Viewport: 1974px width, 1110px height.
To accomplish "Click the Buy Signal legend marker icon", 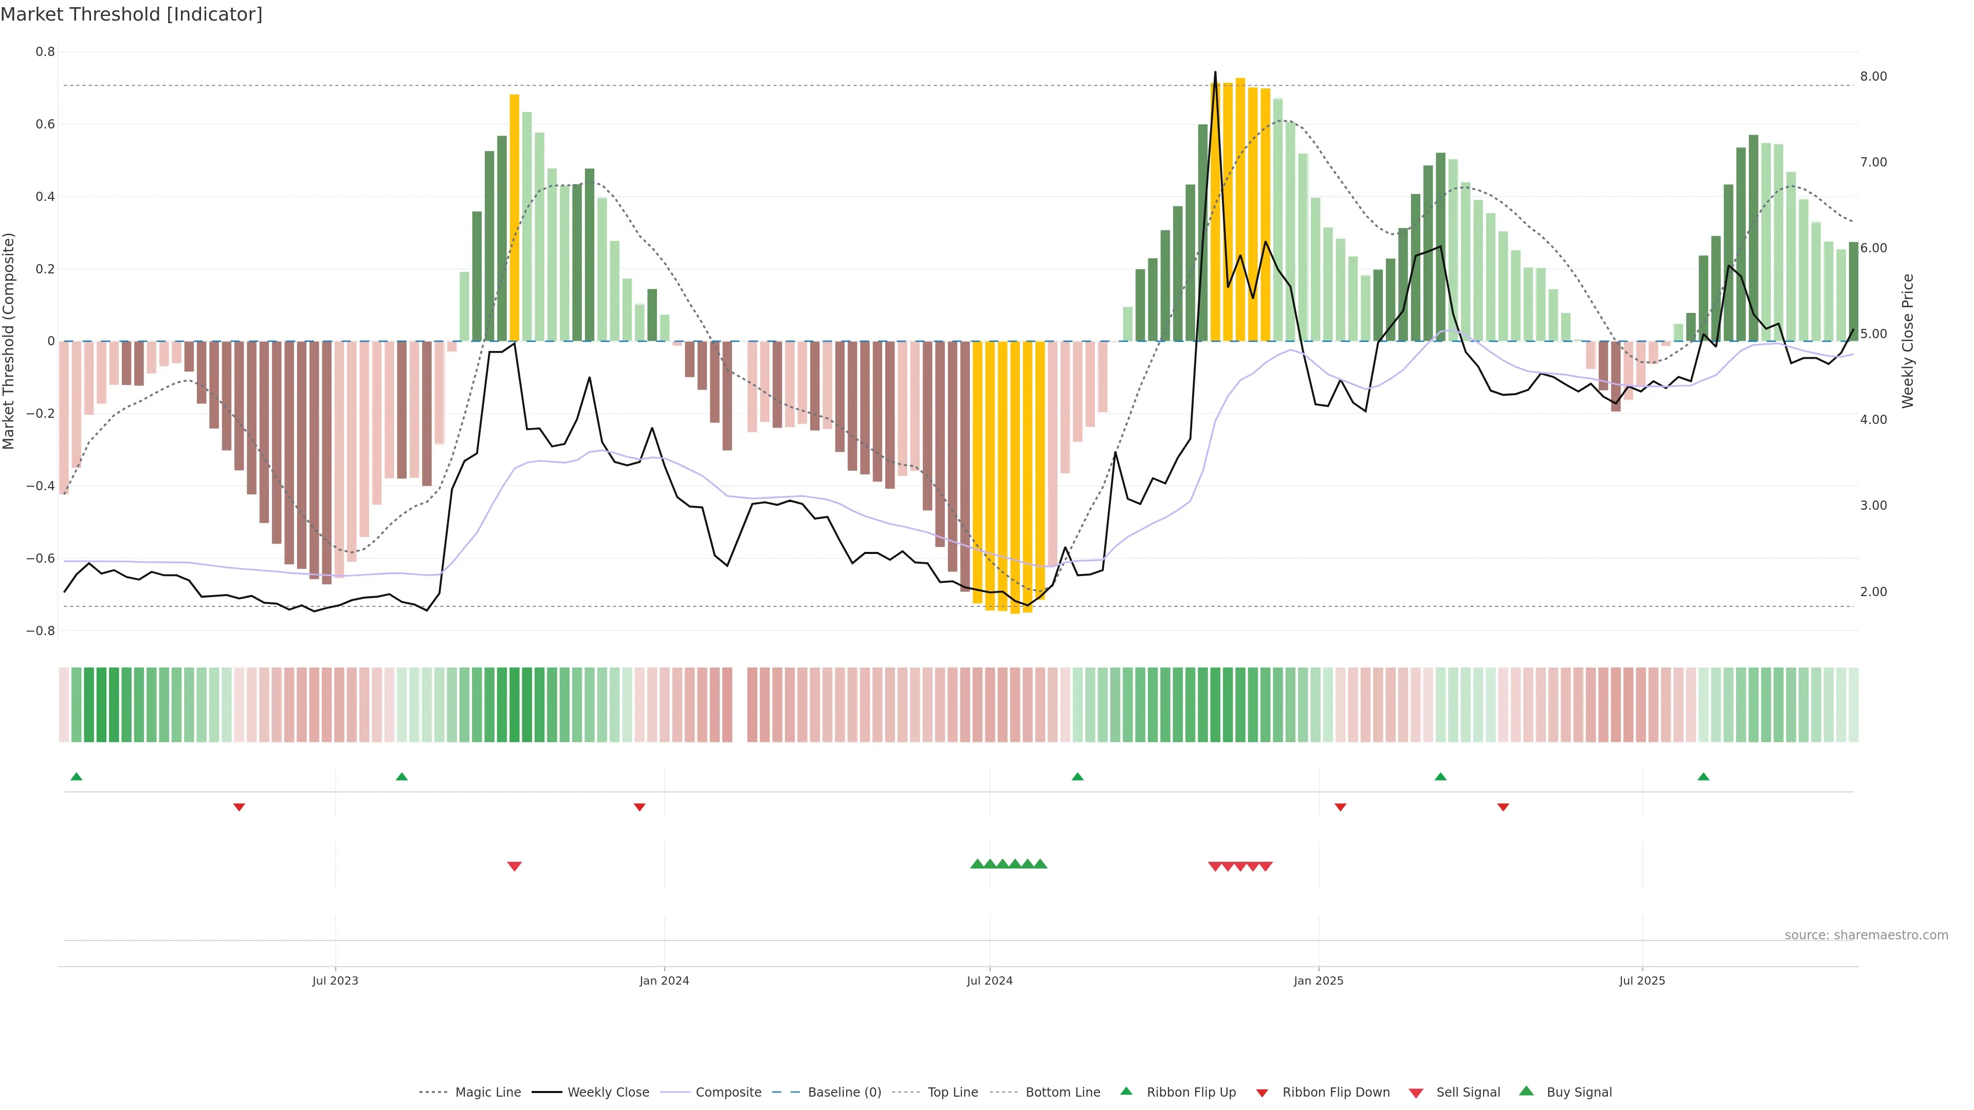I will click(x=1526, y=1091).
